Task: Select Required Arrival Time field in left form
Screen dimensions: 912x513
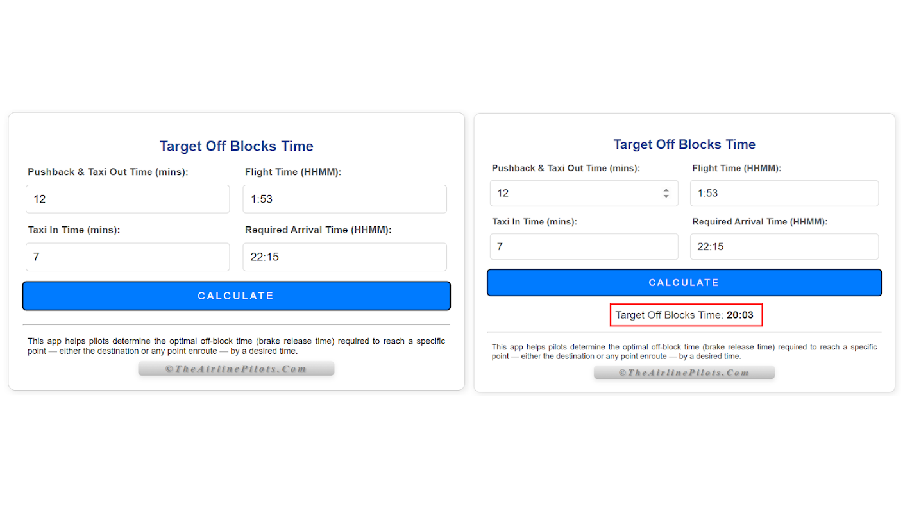Action: 344,256
